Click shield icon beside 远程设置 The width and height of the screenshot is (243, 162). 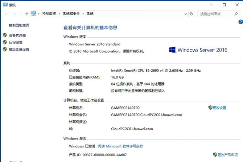[x=5, y=42]
